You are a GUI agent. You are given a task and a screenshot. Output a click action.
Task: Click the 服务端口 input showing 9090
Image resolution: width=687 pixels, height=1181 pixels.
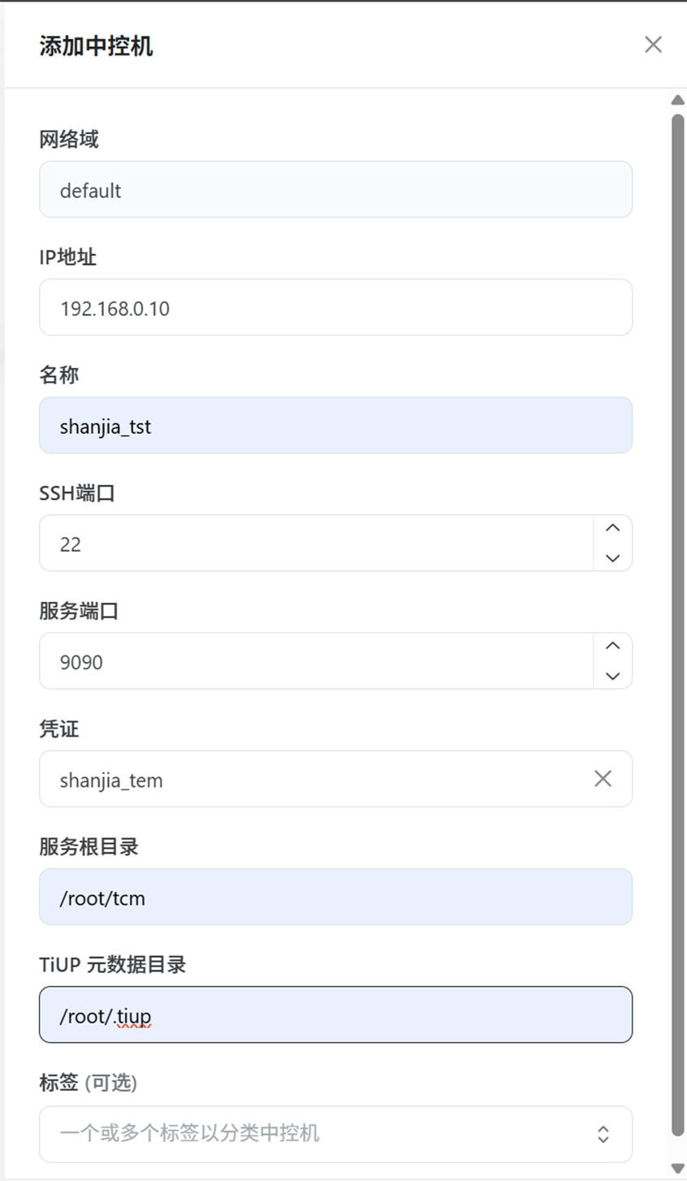(315, 661)
